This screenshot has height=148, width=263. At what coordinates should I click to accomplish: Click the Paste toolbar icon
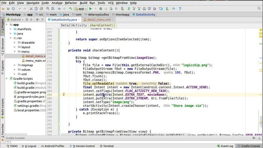tap(41, 9)
